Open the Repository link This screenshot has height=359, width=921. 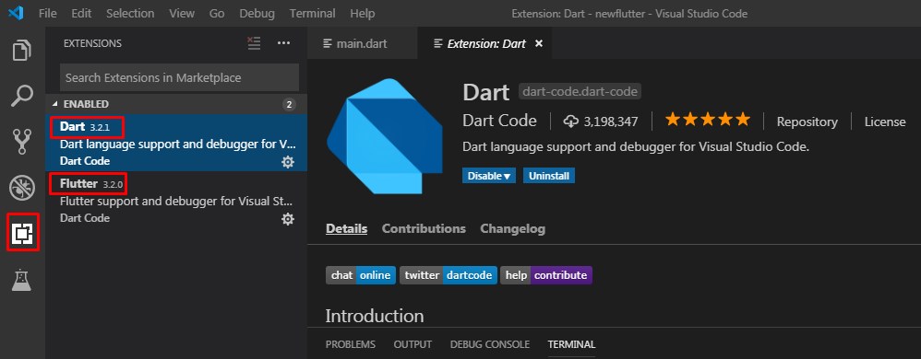tap(807, 122)
